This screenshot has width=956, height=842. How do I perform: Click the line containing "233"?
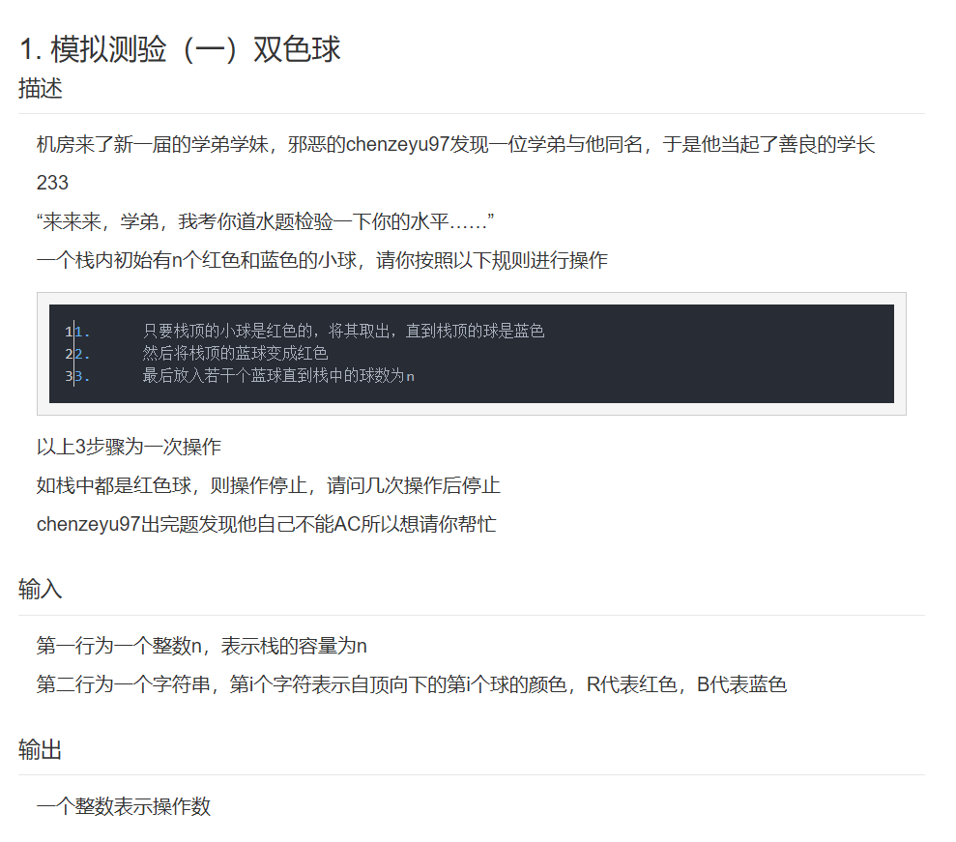(52, 183)
